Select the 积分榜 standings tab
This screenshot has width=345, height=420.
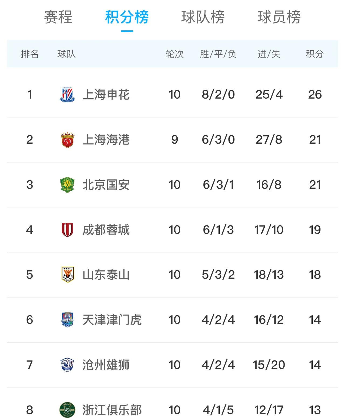(x=127, y=17)
